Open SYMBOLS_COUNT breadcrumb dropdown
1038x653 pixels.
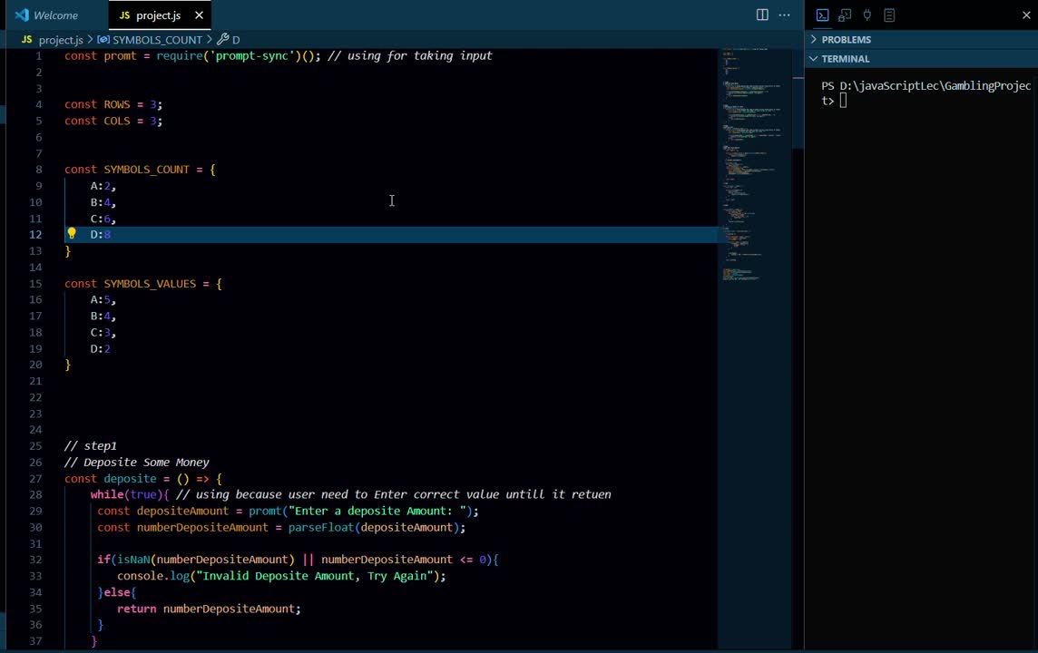[x=156, y=40]
